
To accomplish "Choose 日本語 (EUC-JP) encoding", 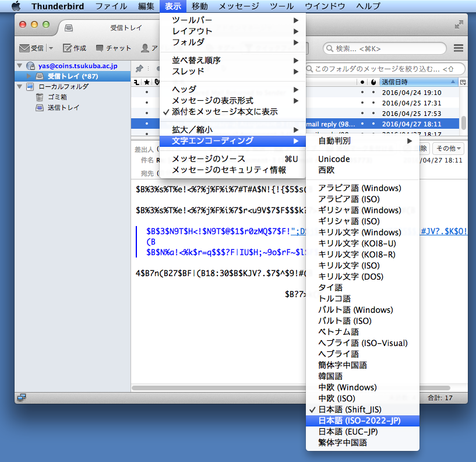I will click(362, 432).
